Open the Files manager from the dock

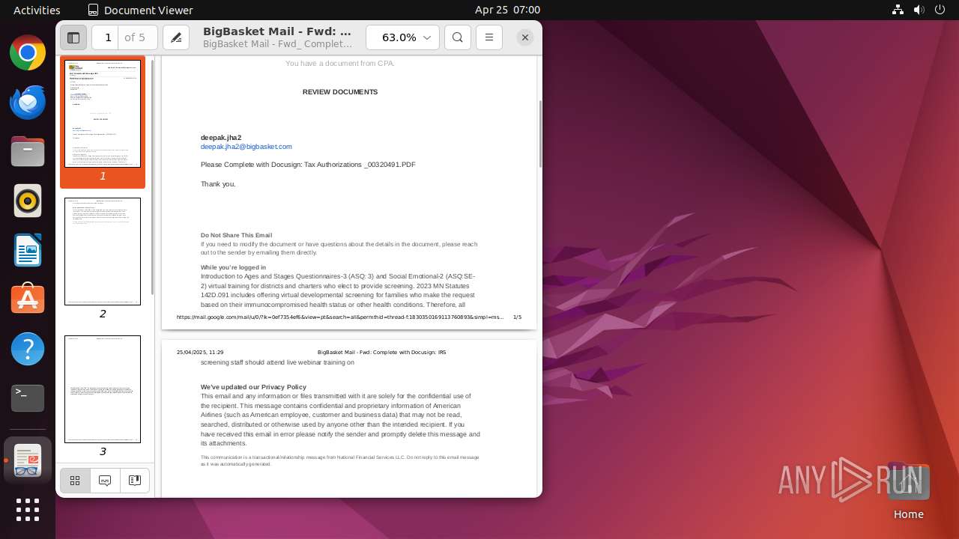[28, 152]
